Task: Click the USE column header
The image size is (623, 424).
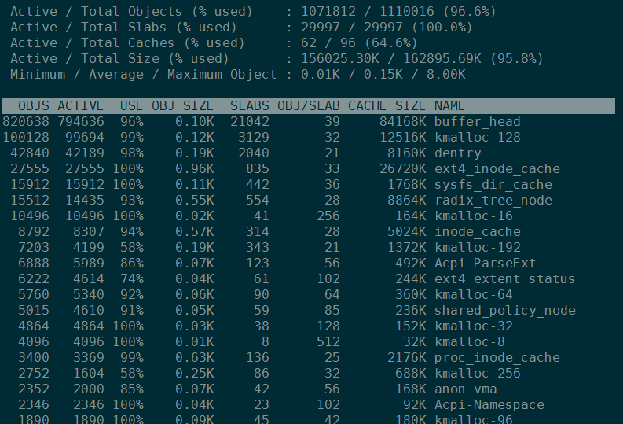Action: 131,105
